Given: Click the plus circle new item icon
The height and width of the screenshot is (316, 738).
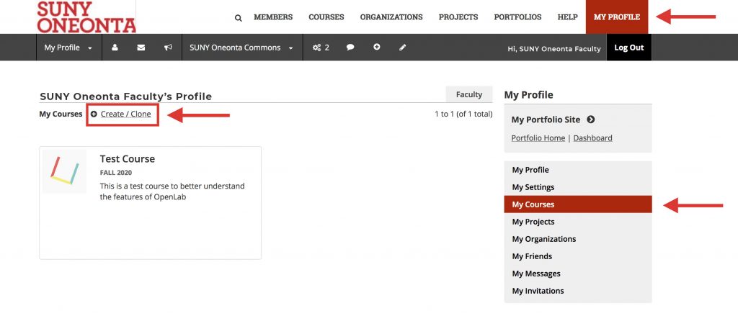Looking at the screenshot, I should [376, 47].
